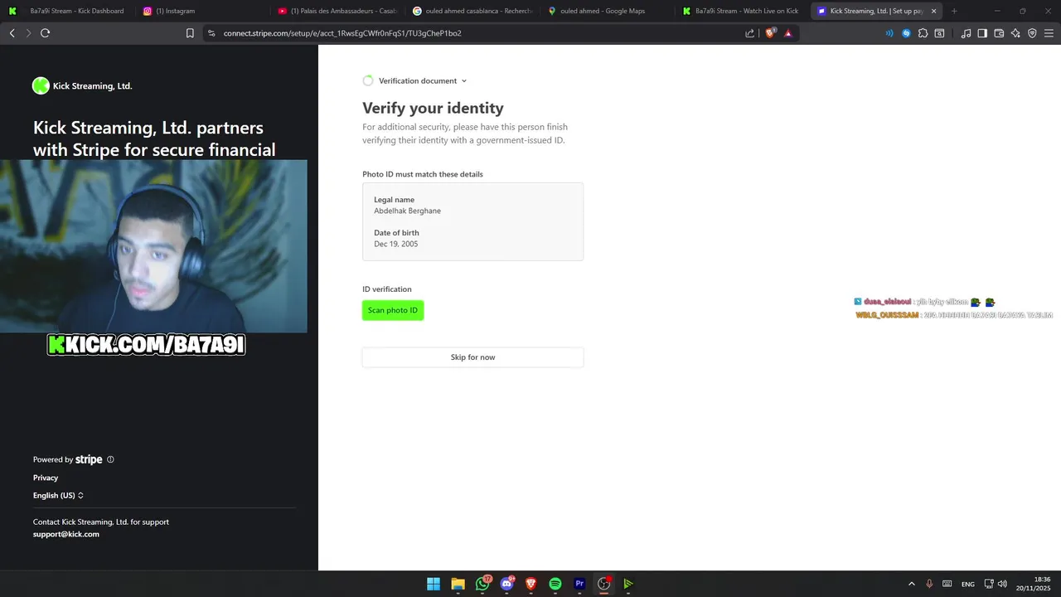Open Brave Rewards triangle icon
This screenshot has height=597, width=1061.
point(787,33)
